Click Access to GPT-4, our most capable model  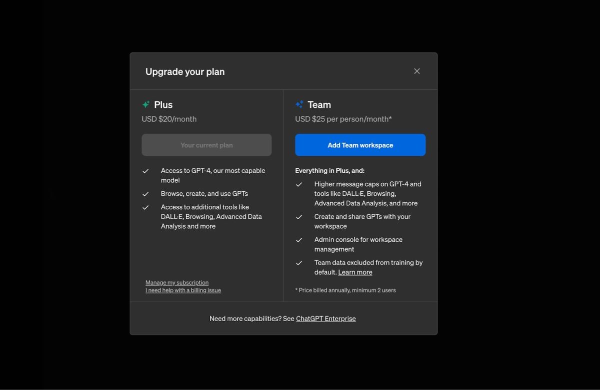click(x=213, y=175)
